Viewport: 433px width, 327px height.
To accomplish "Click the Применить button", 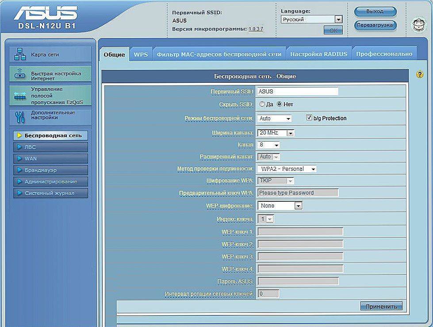I will pyautogui.click(x=381, y=306).
